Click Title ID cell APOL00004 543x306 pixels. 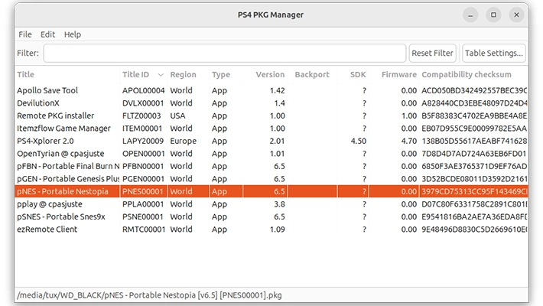tap(143, 90)
